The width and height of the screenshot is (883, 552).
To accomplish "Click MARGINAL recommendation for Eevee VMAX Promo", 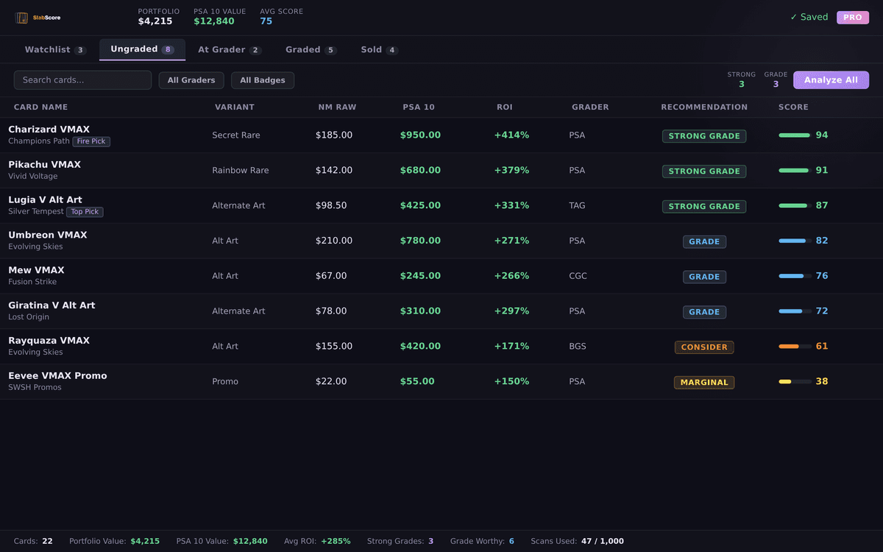I will [703, 382].
